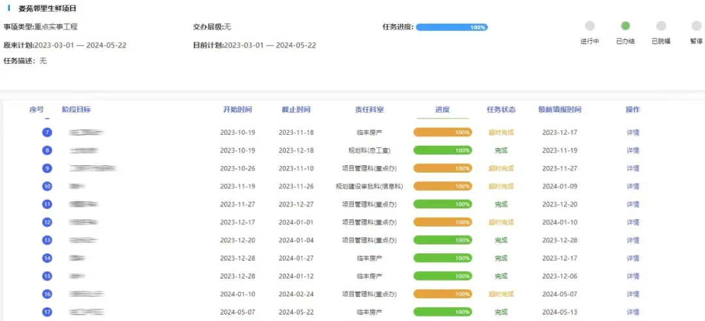
Task: Select the green 已办结 status indicator
Action: (x=625, y=27)
